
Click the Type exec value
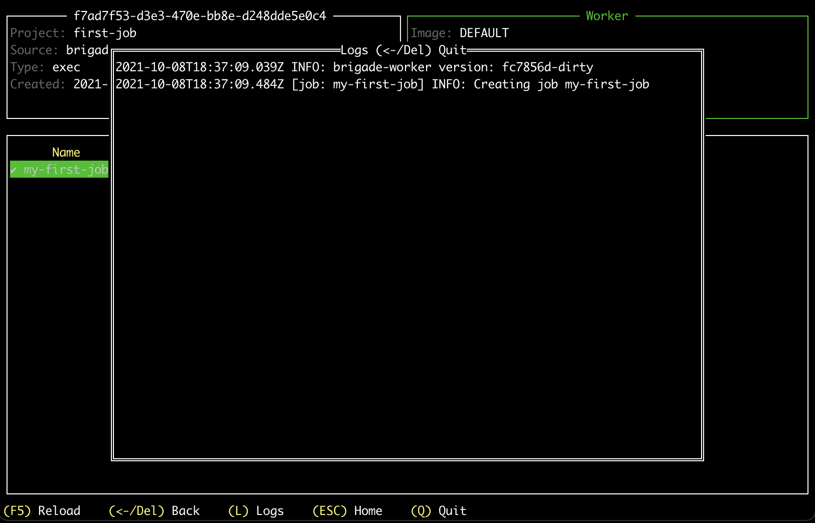point(66,67)
